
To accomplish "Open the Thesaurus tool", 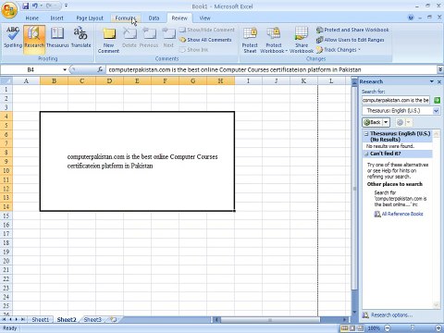I will (x=57, y=37).
